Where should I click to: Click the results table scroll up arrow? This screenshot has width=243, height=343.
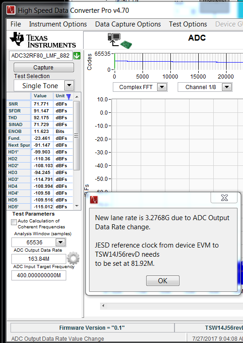point(77,96)
